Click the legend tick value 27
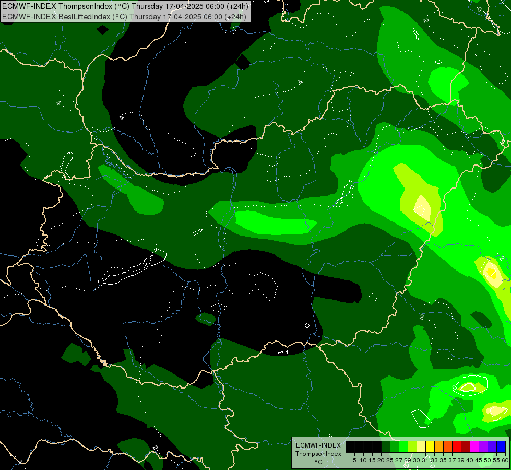This screenshot has height=470, width=511. [399, 460]
